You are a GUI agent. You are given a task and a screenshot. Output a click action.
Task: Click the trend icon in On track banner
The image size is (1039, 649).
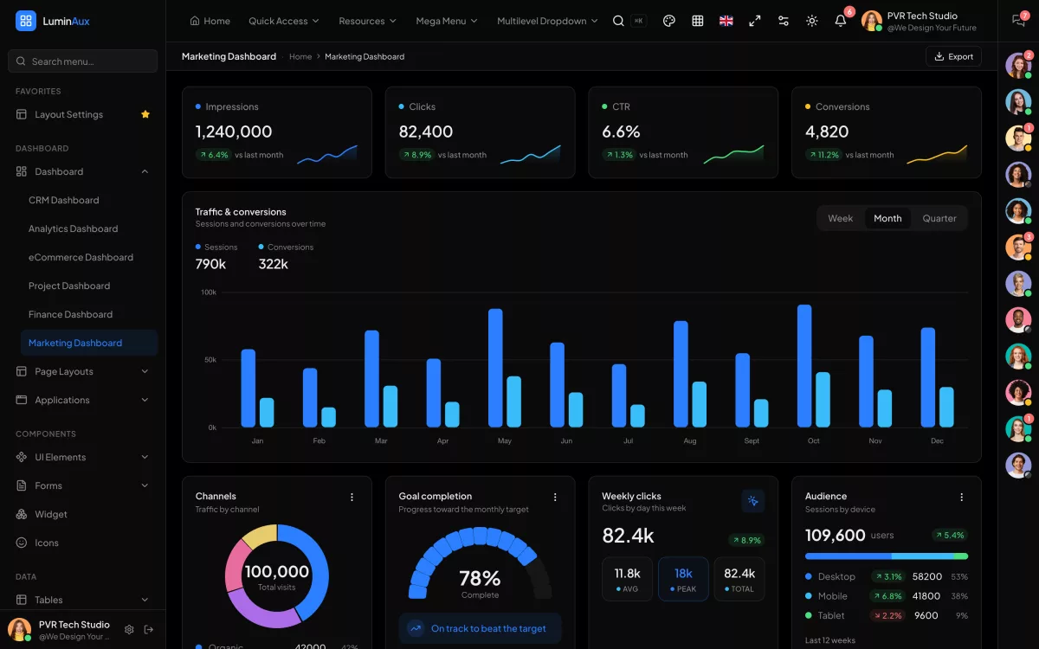click(416, 628)
